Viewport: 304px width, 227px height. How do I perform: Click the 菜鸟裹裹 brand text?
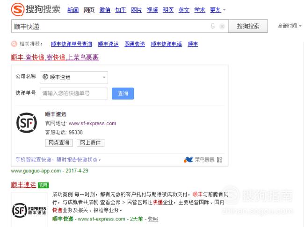tap(204, 160)
